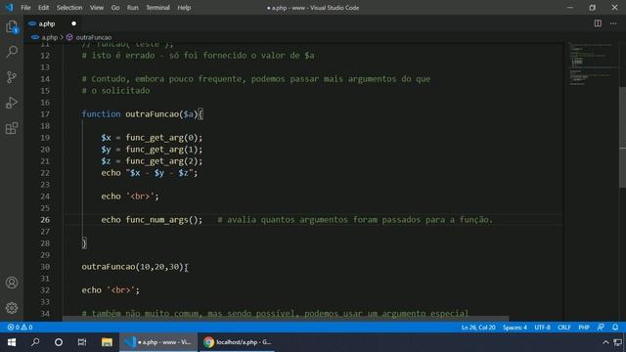The image size is (626, 352).
Task: Click the comment '# o solicitado'
Action: [115, 91]
